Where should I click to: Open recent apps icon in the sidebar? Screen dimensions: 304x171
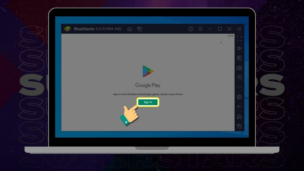pyautogui.click(x=239, y=126)
